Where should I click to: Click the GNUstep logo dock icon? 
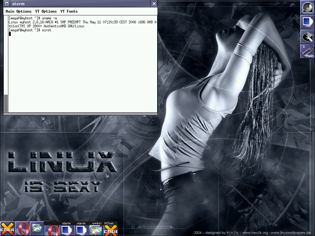tap(307, 7)
